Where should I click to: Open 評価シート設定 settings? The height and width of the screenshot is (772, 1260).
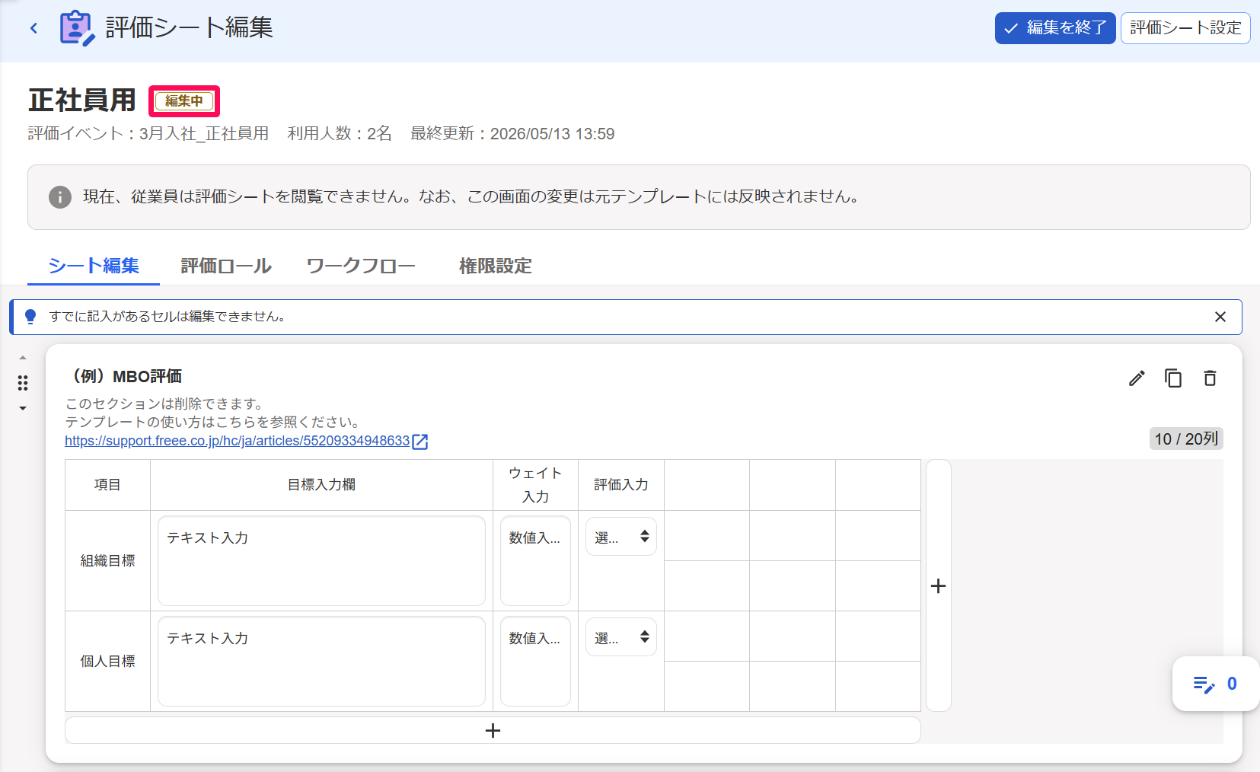tap(1185, 28)
